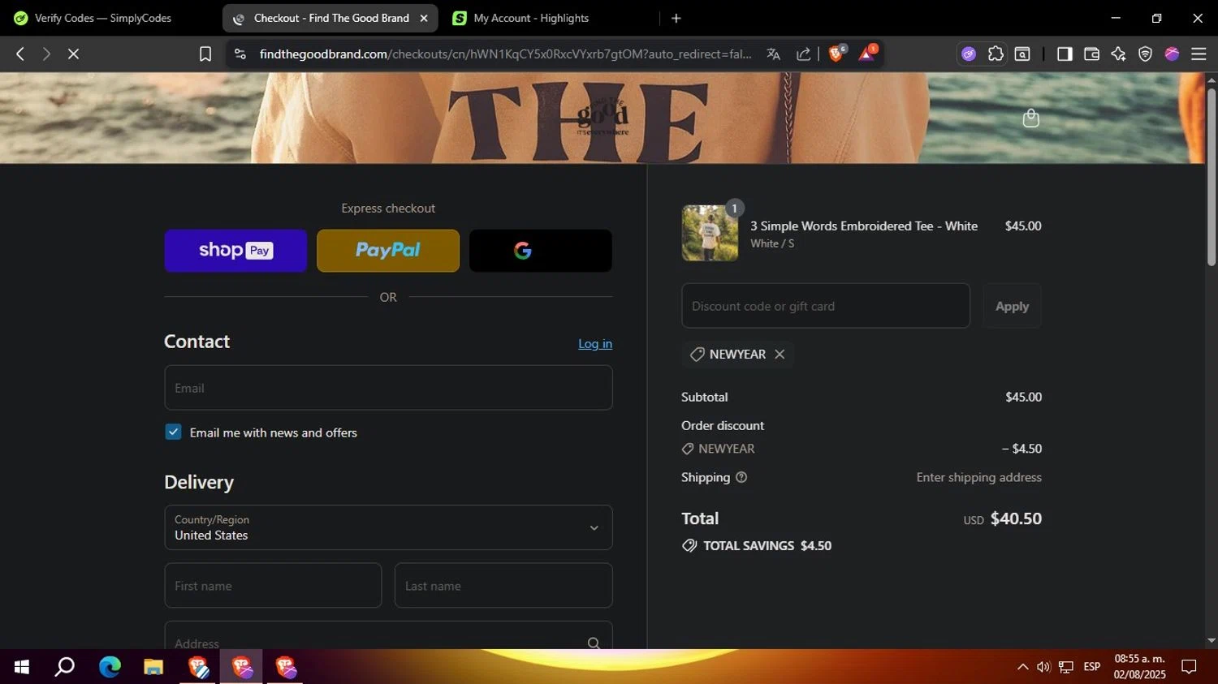
Task: Share this page icon
Action: point(803,54)
